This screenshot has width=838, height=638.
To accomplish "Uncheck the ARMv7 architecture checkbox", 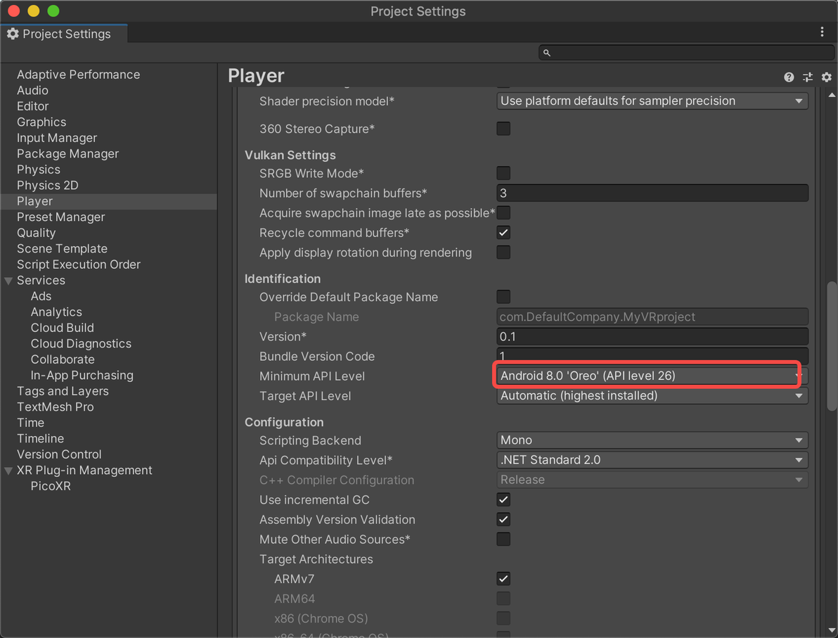I will 503,579.
